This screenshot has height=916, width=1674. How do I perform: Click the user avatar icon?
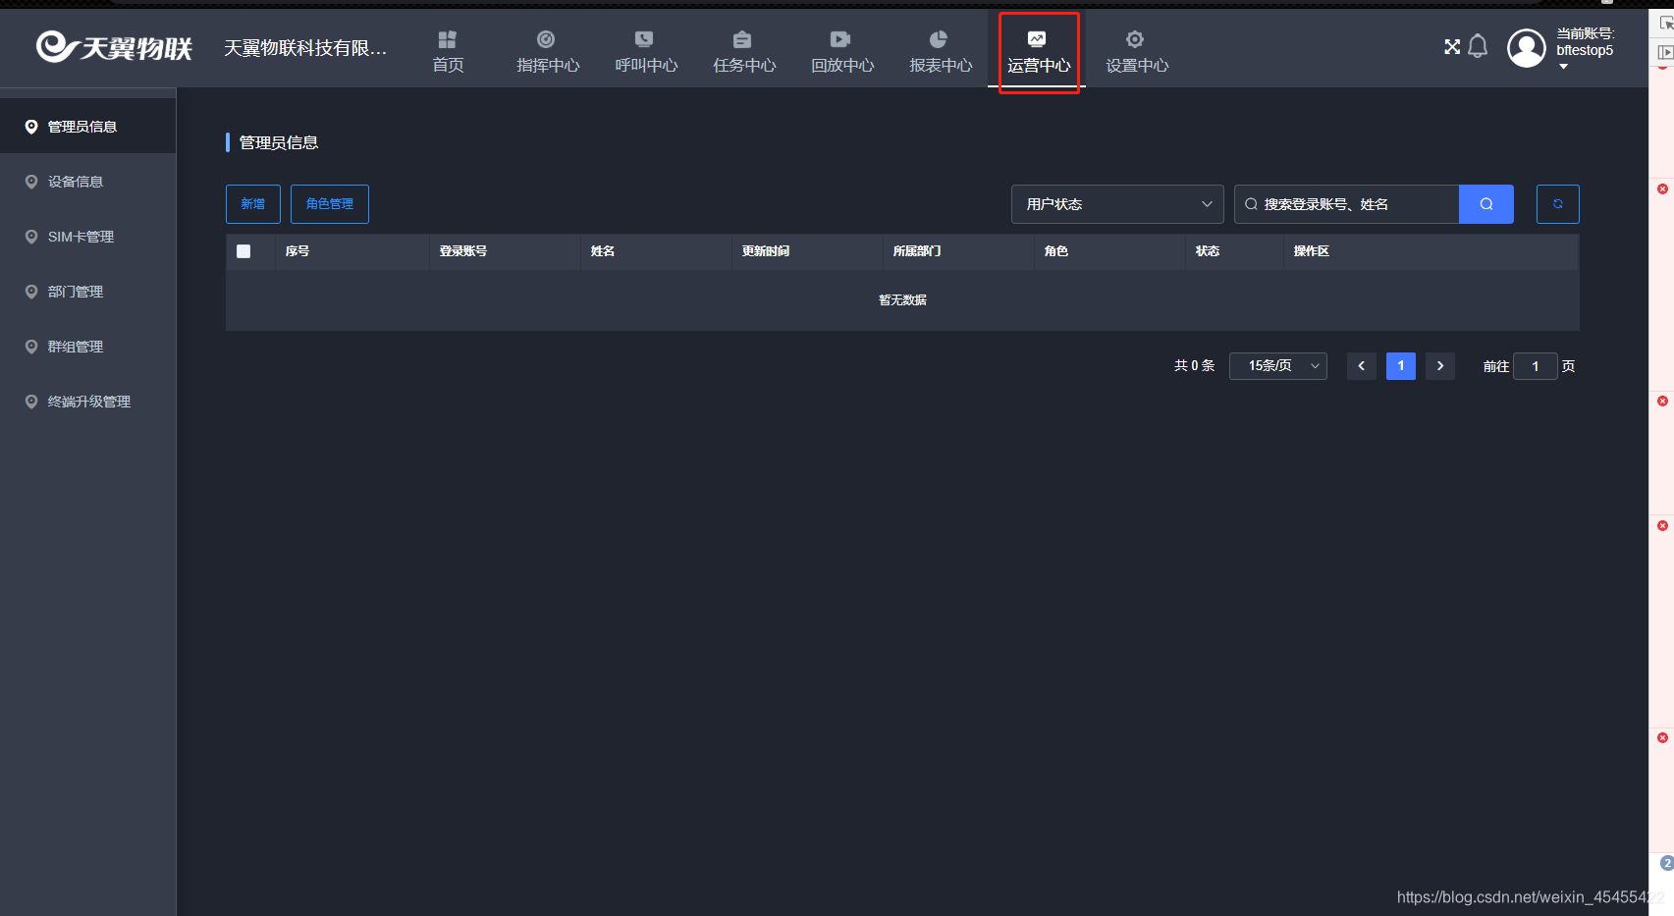coord(1526,48)
